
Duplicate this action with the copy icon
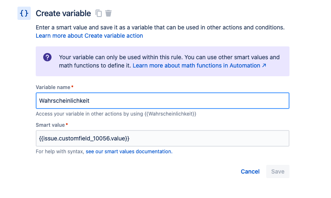pos(98,13)
